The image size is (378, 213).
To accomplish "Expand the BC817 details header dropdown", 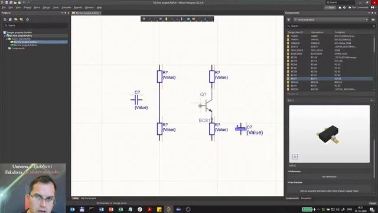I will click(372, 101).
